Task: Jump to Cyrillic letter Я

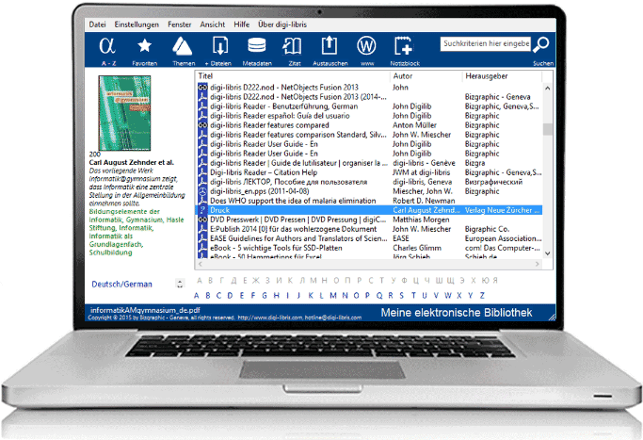Action: pos(495,281)
